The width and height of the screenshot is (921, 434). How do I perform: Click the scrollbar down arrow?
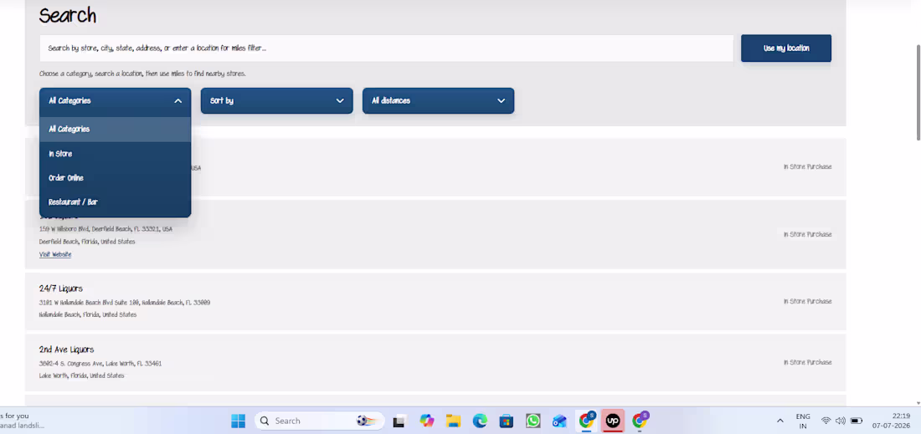coord(918,403)
